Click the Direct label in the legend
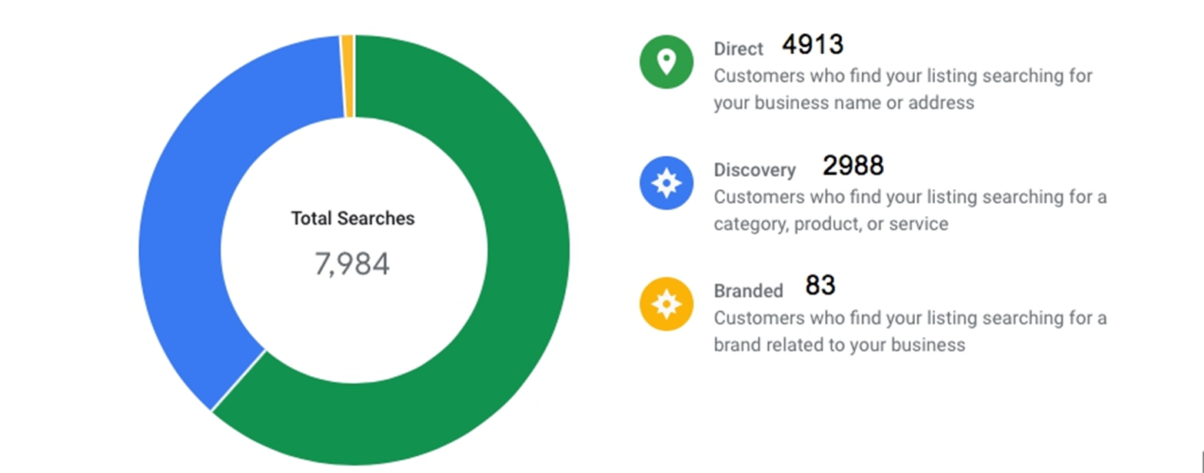Image resolution: width=1204 pixels, height=473 pixels. point(738,49)
